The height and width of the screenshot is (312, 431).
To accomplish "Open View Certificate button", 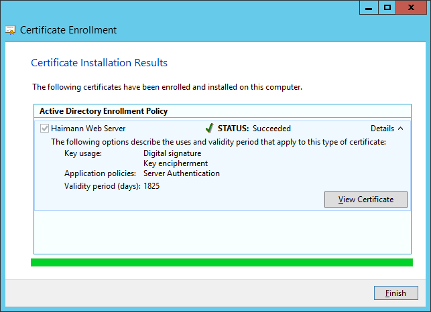I will pos(366,200).
